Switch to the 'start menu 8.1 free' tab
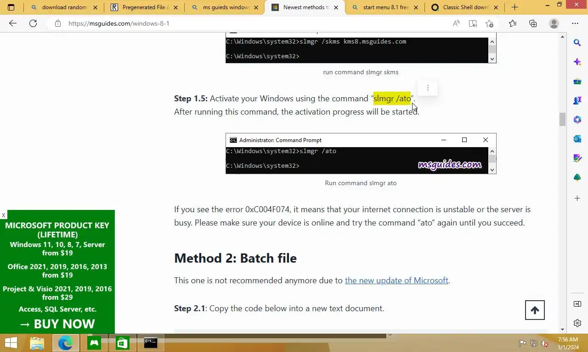Image resolution: width=588 pixels, height=352 pixels. [384, 7]
